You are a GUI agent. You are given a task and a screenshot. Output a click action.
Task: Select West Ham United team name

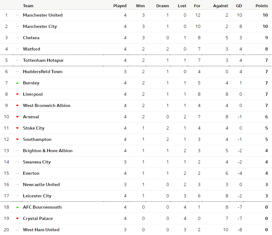point(41,230)
